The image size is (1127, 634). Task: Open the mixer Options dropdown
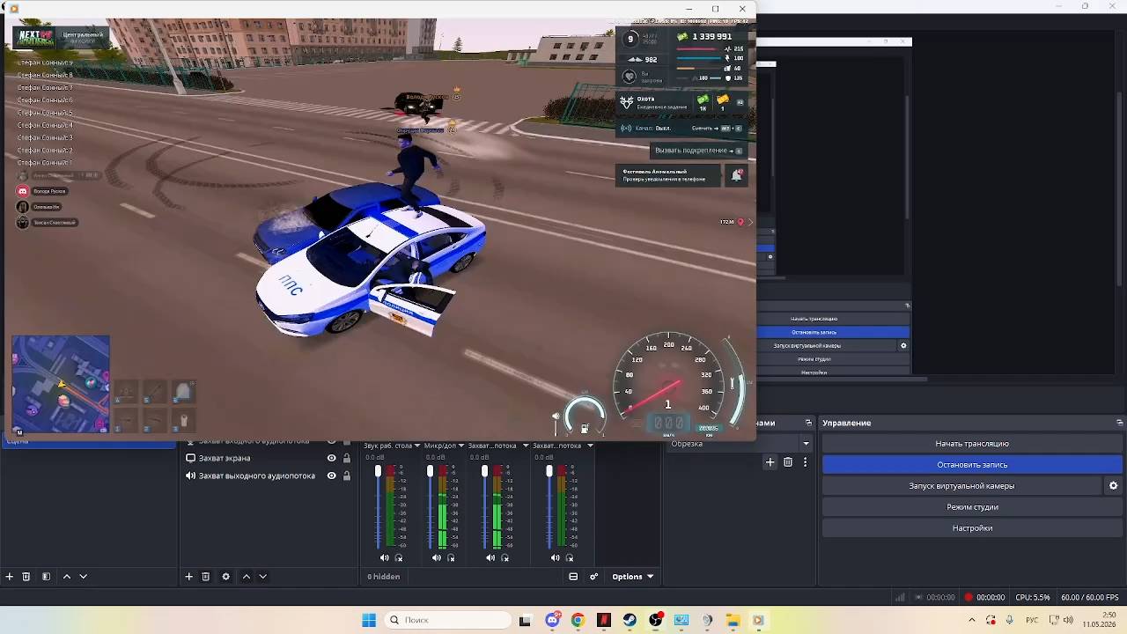coord(633,577)
